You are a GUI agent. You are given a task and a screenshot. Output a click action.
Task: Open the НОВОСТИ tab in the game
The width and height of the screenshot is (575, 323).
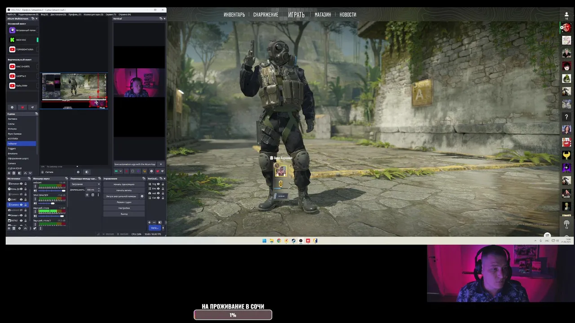click(x=348, y=15)
